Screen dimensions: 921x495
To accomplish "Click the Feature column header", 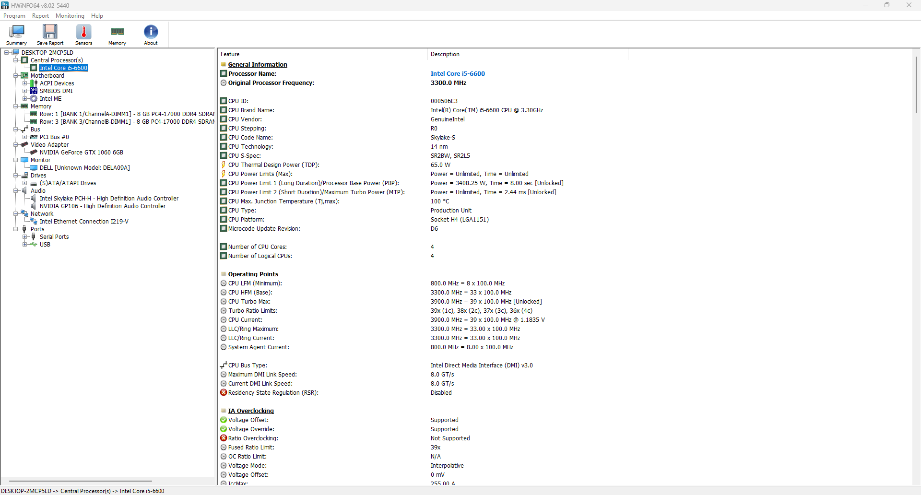I will (322, 54).
